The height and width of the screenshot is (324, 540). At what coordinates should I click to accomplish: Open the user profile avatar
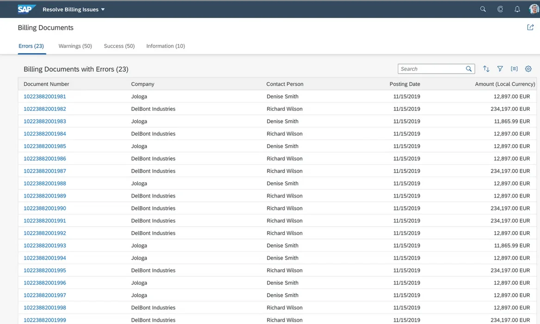click(x=534, y=9)
